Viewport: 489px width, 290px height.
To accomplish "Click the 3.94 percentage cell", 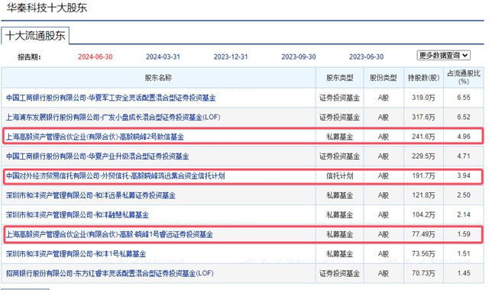I will point(464,176).
